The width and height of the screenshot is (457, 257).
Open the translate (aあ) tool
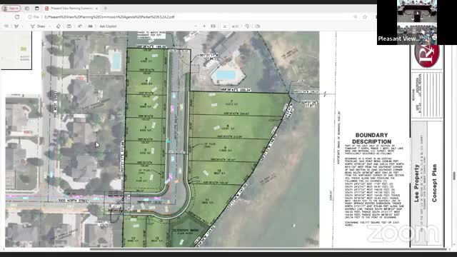[x=91, y=26]
